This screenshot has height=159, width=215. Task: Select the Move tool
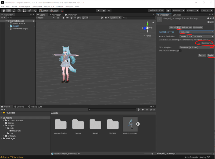(x=9, y=11)
